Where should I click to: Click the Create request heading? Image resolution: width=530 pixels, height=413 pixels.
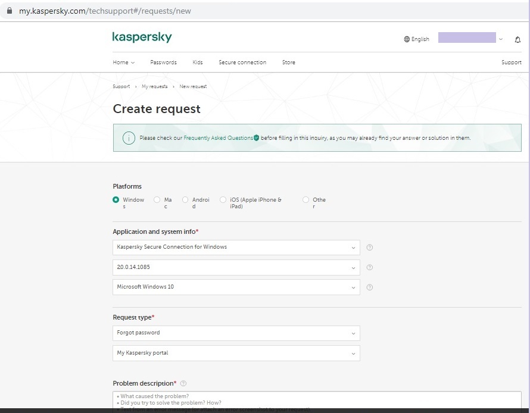coord(157,109)
